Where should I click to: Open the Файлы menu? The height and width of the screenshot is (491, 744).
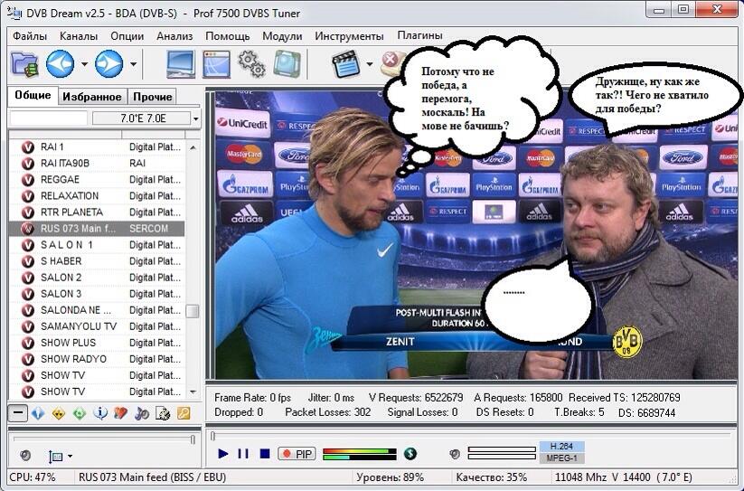pos(30,36)
